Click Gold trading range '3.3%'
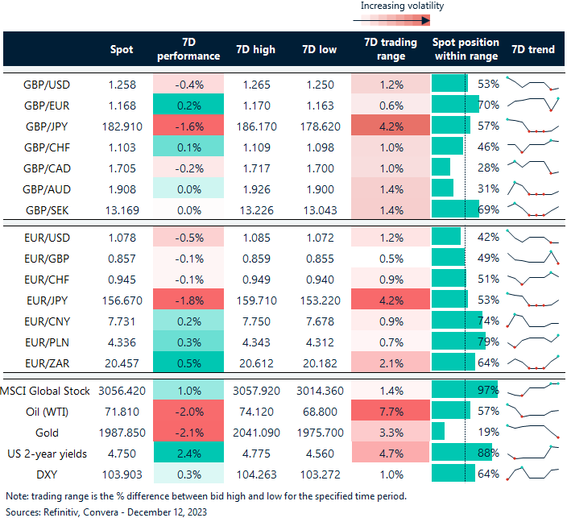 (391, 431)
